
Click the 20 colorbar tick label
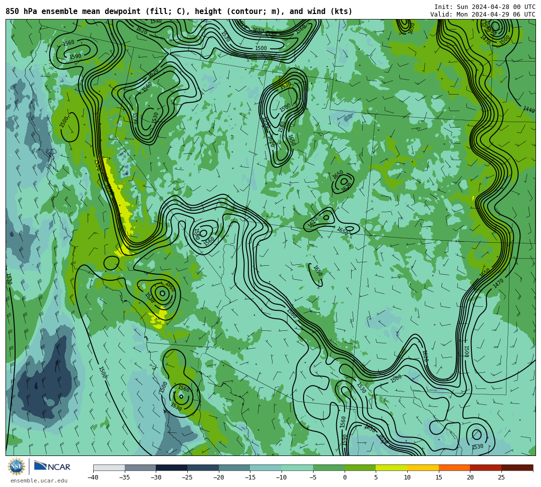[x=470, y=477]
